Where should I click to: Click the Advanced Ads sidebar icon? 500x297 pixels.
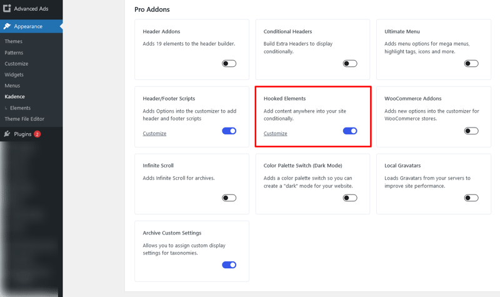tap(7, 9)
